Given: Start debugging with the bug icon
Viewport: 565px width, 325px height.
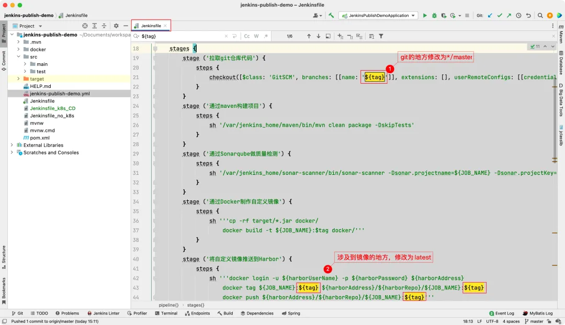Looking at the screenshot, I should pos(434,16).
